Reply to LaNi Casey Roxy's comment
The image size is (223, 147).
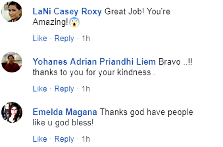click(64, 38)
